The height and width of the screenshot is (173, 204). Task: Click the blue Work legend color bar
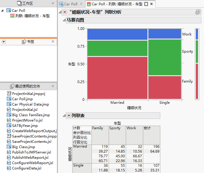pos(197,34)
